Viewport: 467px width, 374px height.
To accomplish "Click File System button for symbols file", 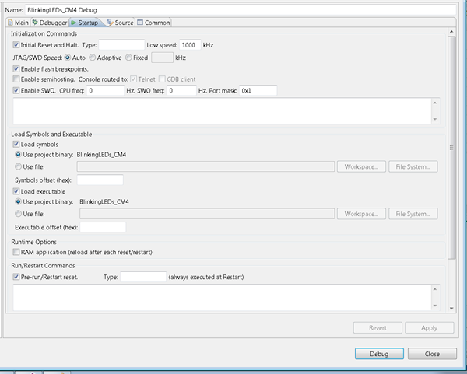I will (x=413, y=166).
